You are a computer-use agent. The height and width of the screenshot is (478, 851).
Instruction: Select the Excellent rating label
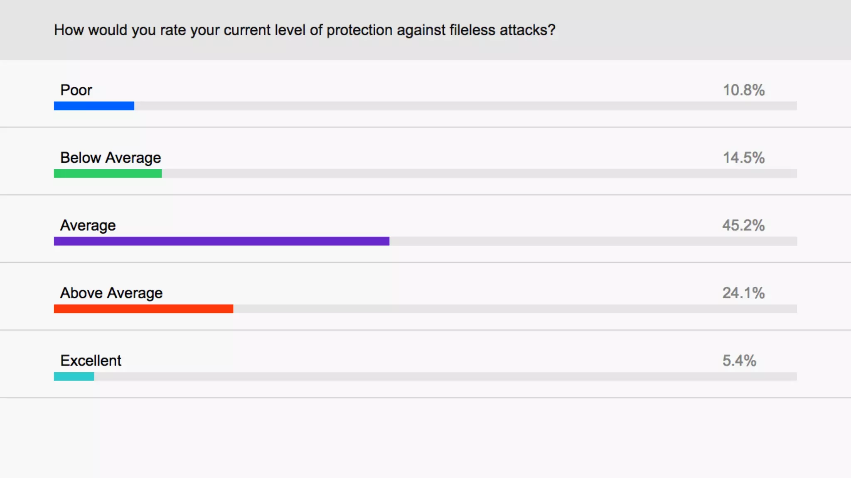[91, 361]
